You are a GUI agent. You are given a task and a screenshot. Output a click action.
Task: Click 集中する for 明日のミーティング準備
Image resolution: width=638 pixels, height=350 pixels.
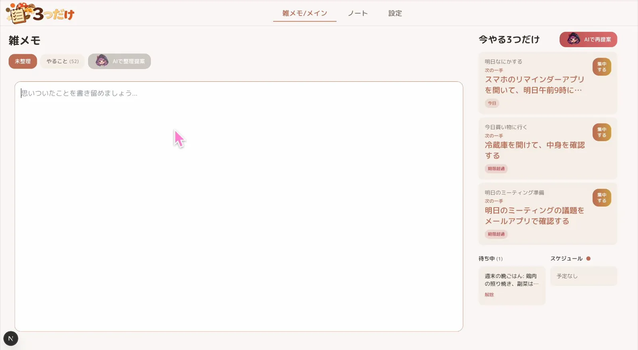[x=602, y=197]
